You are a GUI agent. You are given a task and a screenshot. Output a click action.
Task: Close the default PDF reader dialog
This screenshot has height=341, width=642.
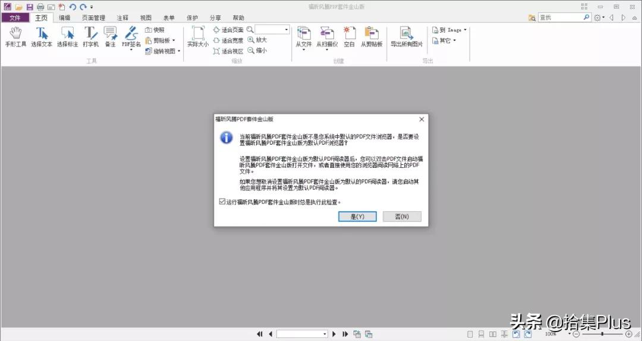pos(421,119)
